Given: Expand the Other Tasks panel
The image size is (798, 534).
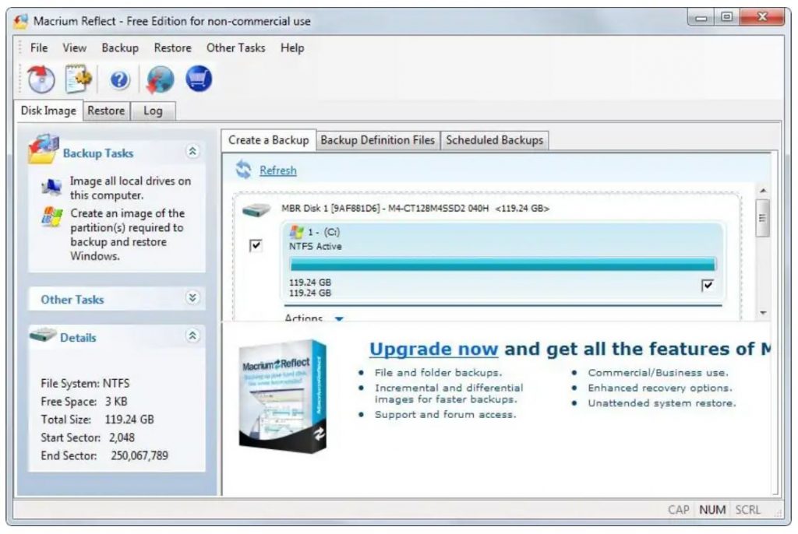Looking at the screenshot, I should pos(192,298).
